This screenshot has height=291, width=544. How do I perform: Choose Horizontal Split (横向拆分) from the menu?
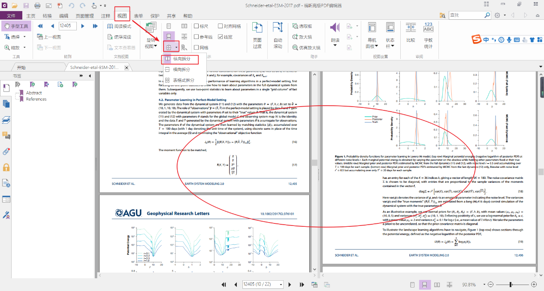point(183,69)
